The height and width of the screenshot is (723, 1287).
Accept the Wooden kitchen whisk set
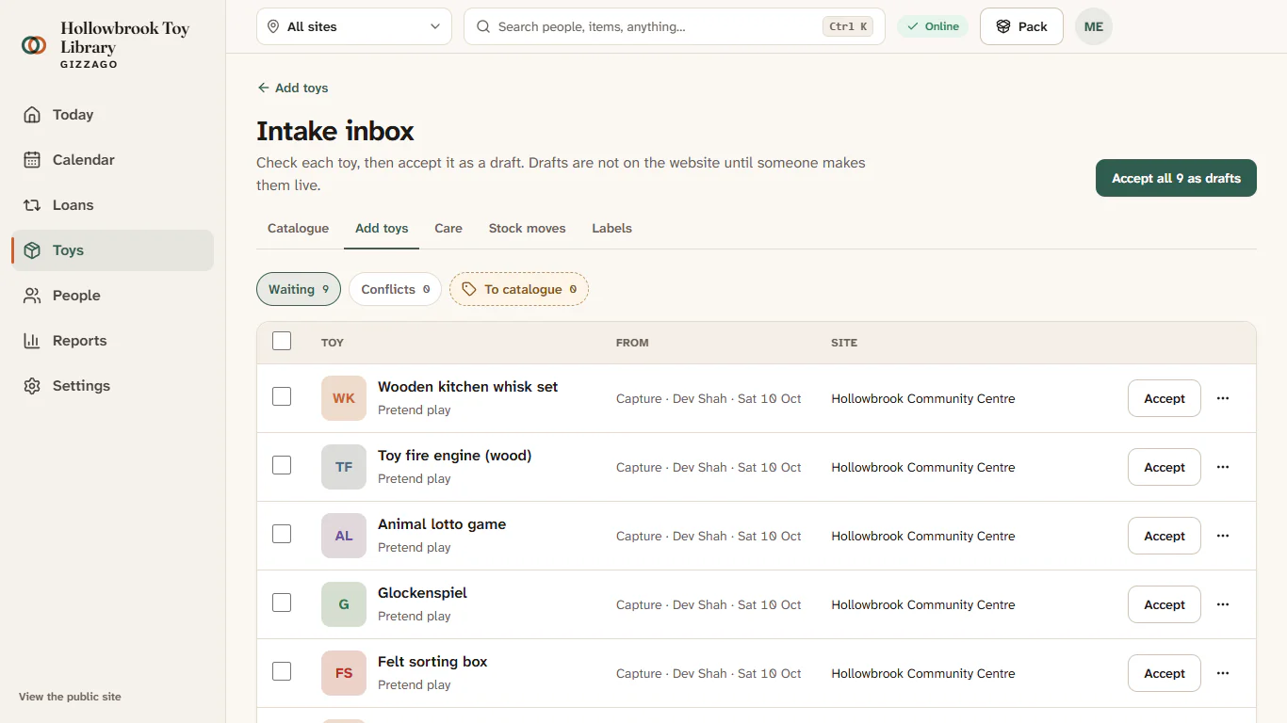tap(1165, 398)
